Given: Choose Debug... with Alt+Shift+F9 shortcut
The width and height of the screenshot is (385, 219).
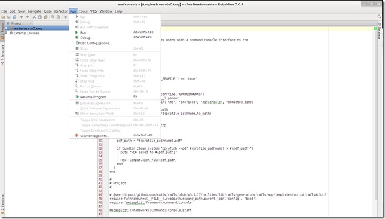Looking at the screenshot, I should point(115,38).
